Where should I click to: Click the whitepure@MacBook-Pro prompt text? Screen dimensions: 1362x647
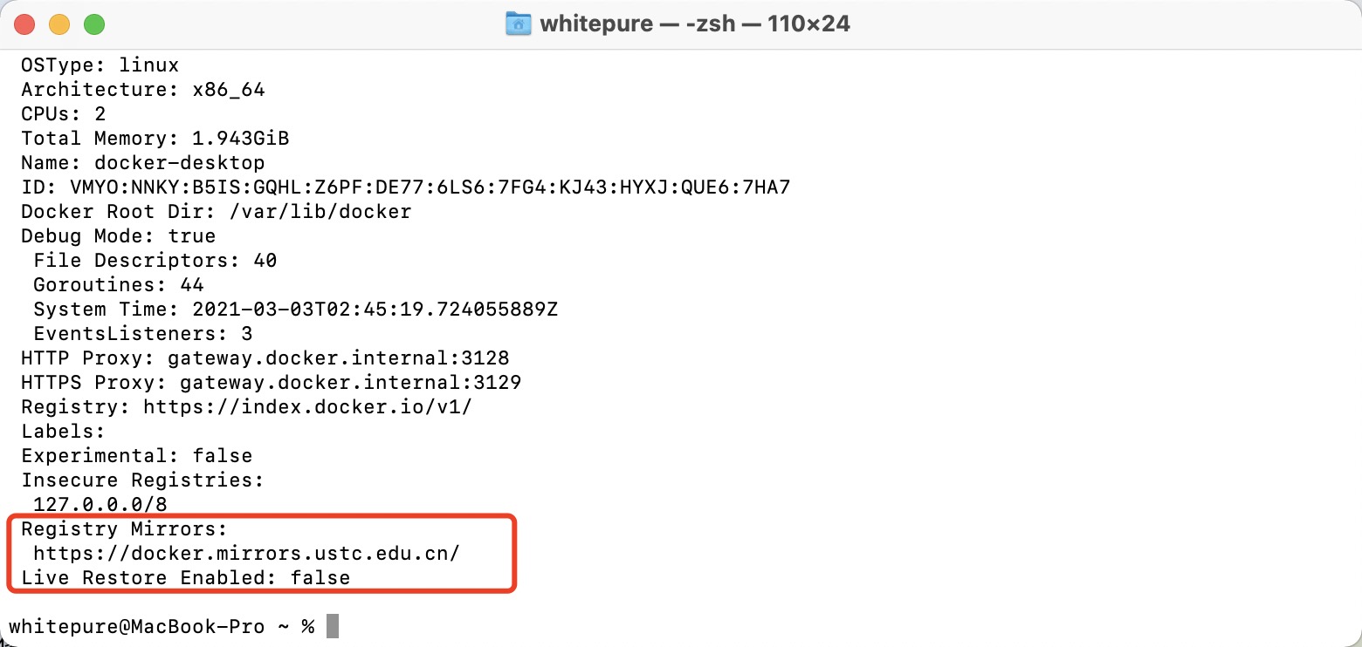(x=136, y=626)
